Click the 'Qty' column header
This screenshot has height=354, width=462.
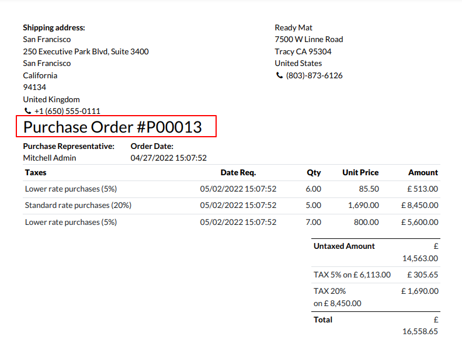point(314,172)
